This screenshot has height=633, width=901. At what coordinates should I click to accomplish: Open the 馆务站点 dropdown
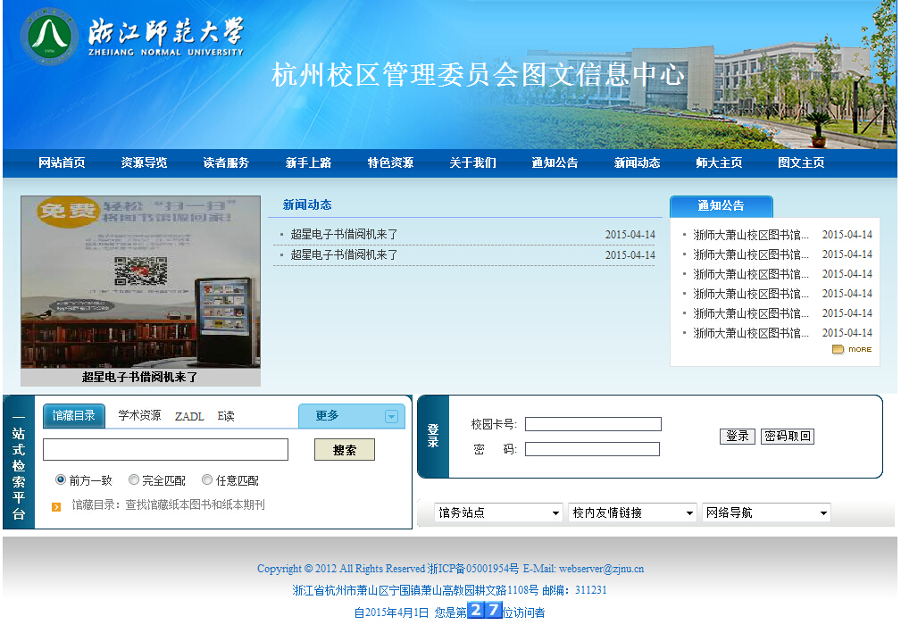[498, 512]
